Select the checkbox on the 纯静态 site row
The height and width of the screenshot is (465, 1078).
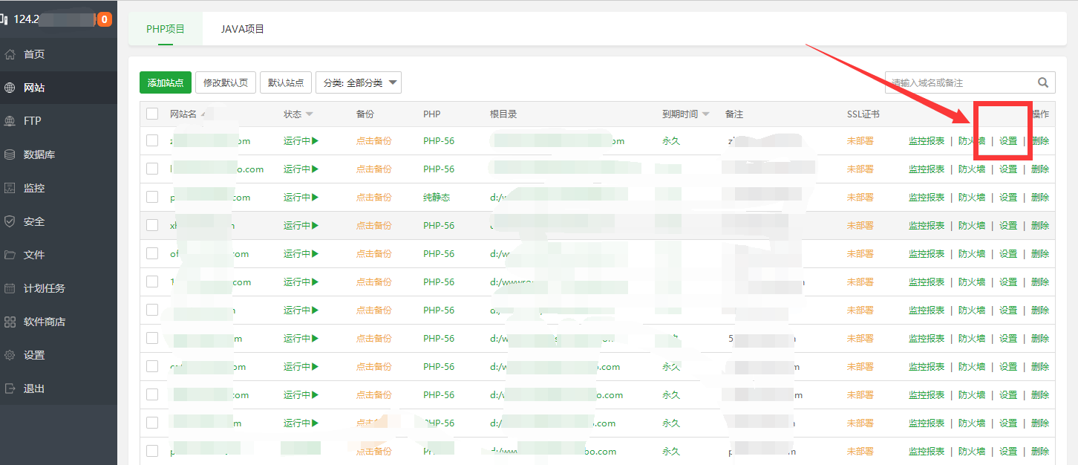coord(152,197)
